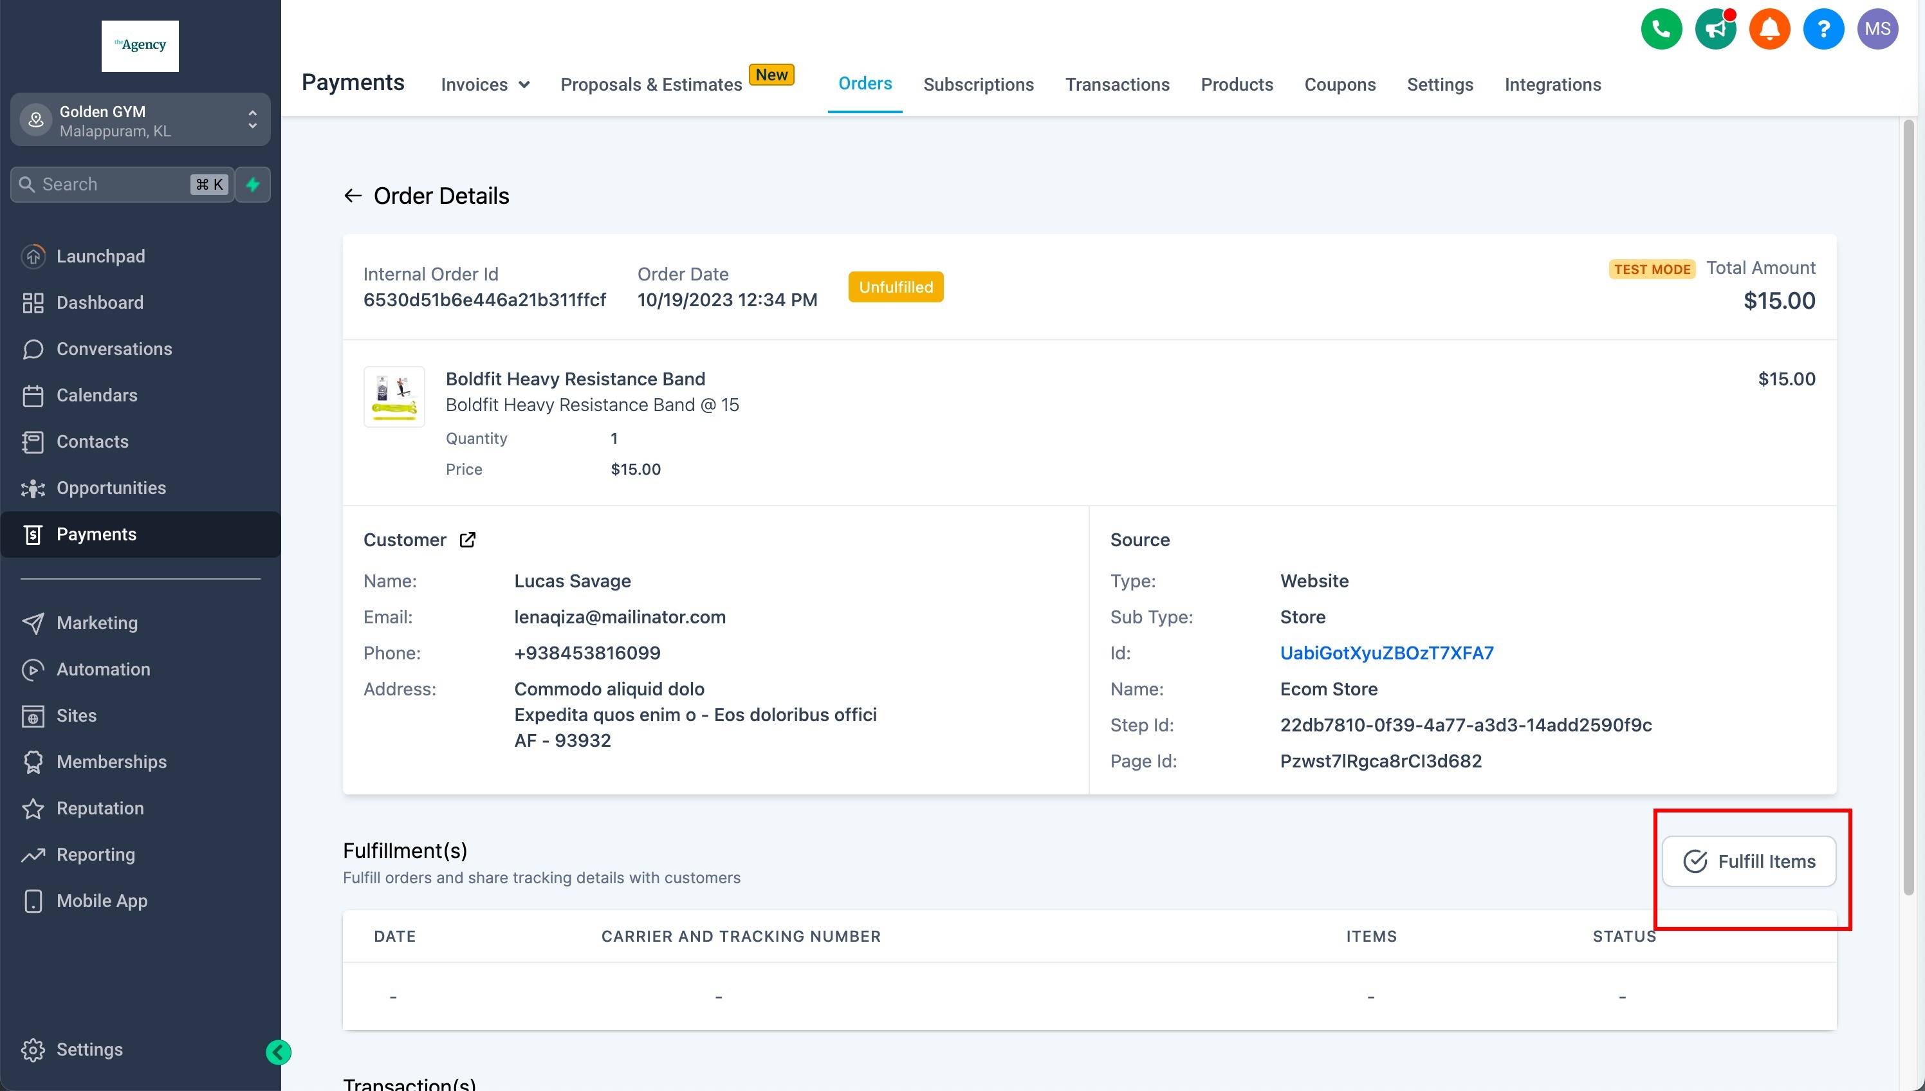Image resolution: width=1925 pixels, height=1091 pixels.
Task: Open the UabiGotXyuZBOzT7XFA7 source link
Action: (x=1386, y=653)
